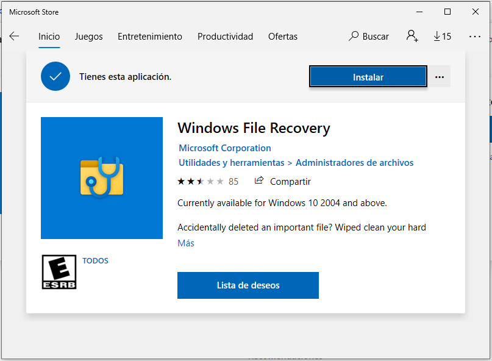Maximize the Microsoft Store window
This screenshot has height=361, width=492.
447,12
